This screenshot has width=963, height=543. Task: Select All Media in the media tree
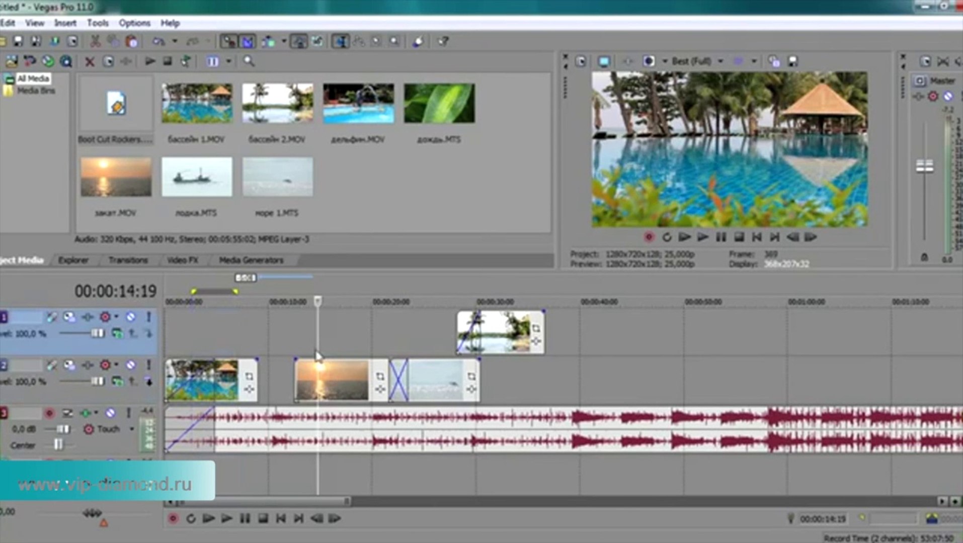(x=33, y=78)
